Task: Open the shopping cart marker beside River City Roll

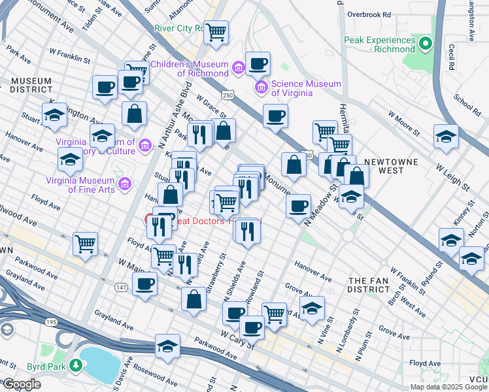Action: click(x=216, y=33)
